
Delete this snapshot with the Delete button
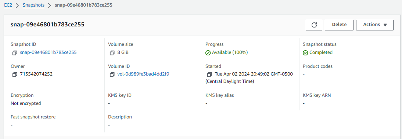click(339, 25)
